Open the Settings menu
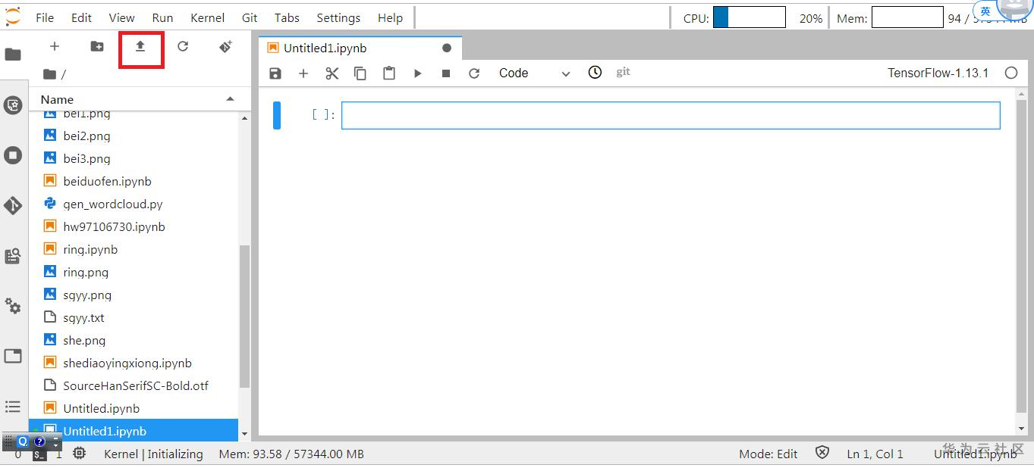This screenshot has width=1034, height=468. 338,17
